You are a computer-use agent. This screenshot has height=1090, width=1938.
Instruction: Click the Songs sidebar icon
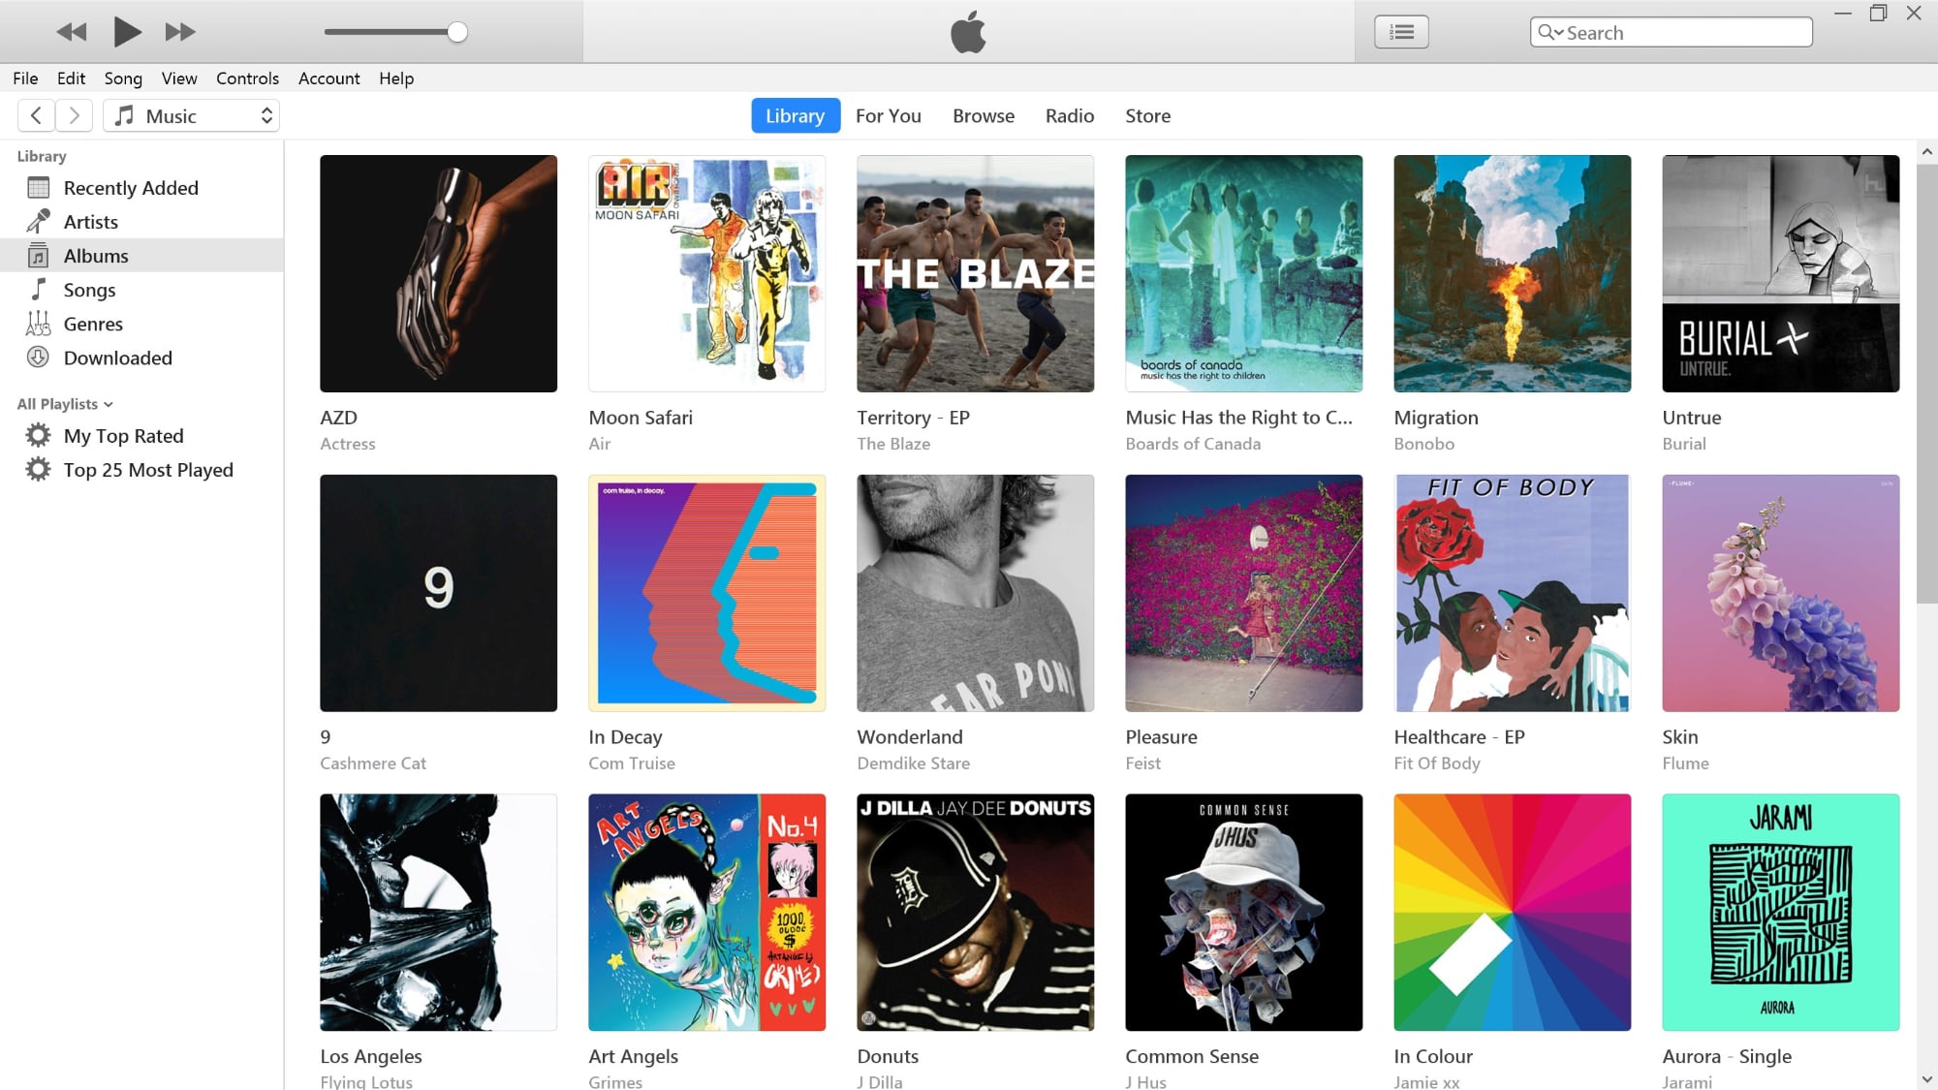pyautogui.click(x=39, y=289)
